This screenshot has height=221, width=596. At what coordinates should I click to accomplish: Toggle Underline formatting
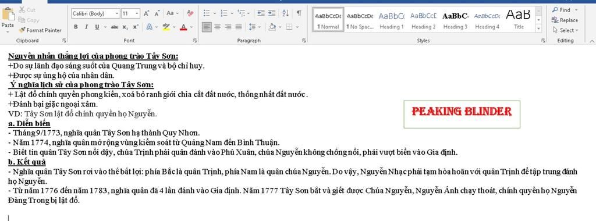tap(97, 27)
